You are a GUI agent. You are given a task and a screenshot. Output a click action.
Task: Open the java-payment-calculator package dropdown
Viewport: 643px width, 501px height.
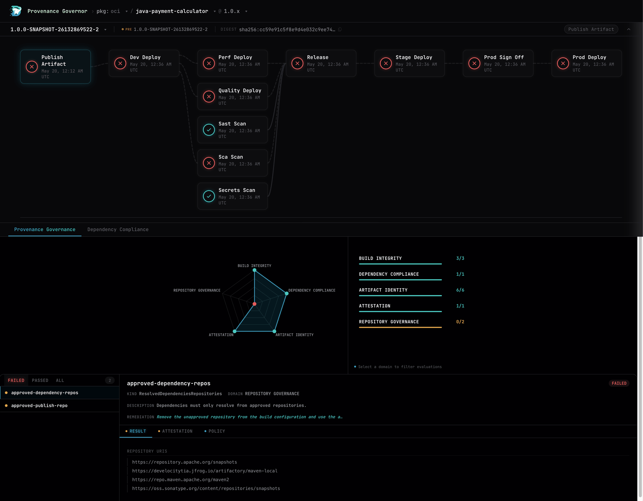214,11
